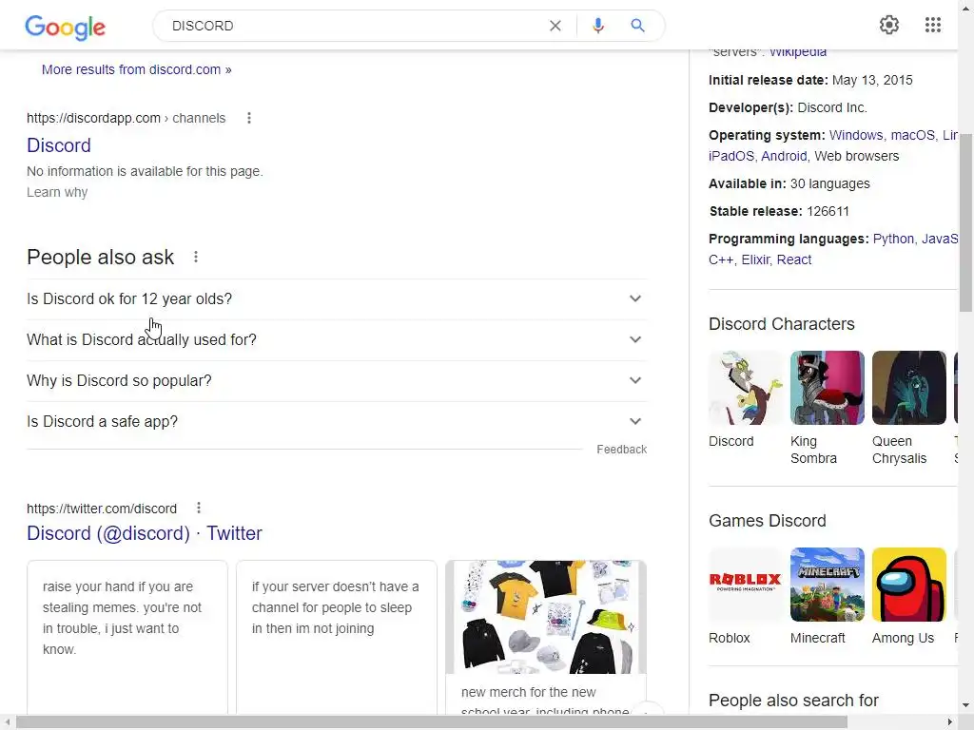This screenshot has height=730, width=974.
Task: Click the C++ link
Action: point(721,260)
